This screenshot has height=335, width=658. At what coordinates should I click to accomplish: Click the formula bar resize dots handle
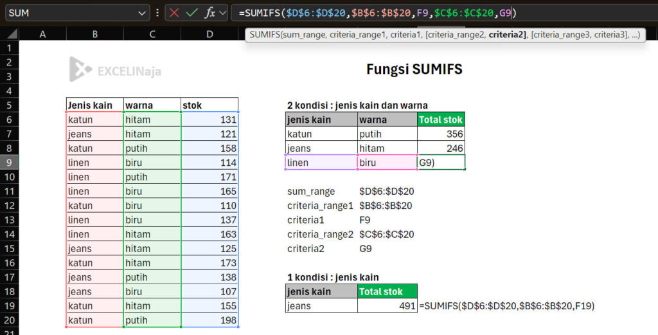coord(157,13)
